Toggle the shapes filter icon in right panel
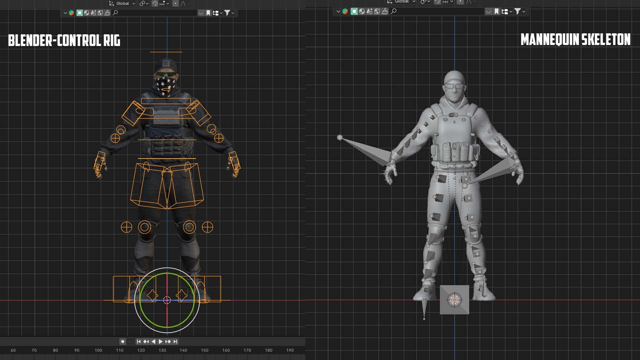 coord(369,11)
